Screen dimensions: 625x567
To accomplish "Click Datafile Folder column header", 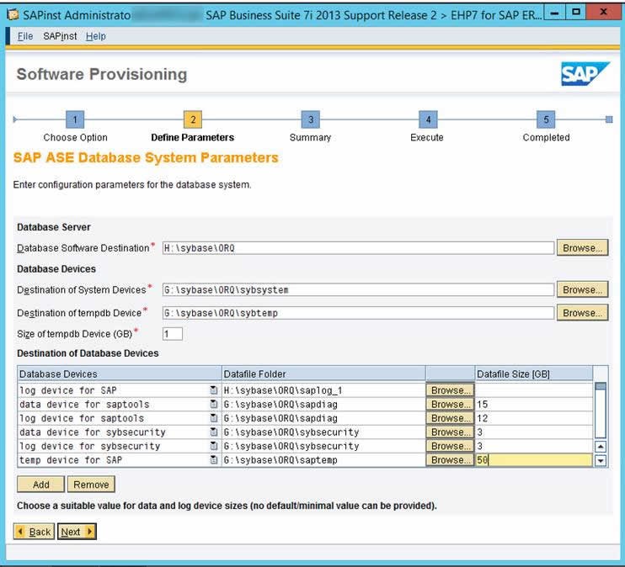I will (x=323, y=374).
